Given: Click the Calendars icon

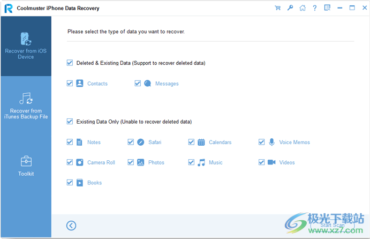Looking at the screenshot, I should coord(201,142).
